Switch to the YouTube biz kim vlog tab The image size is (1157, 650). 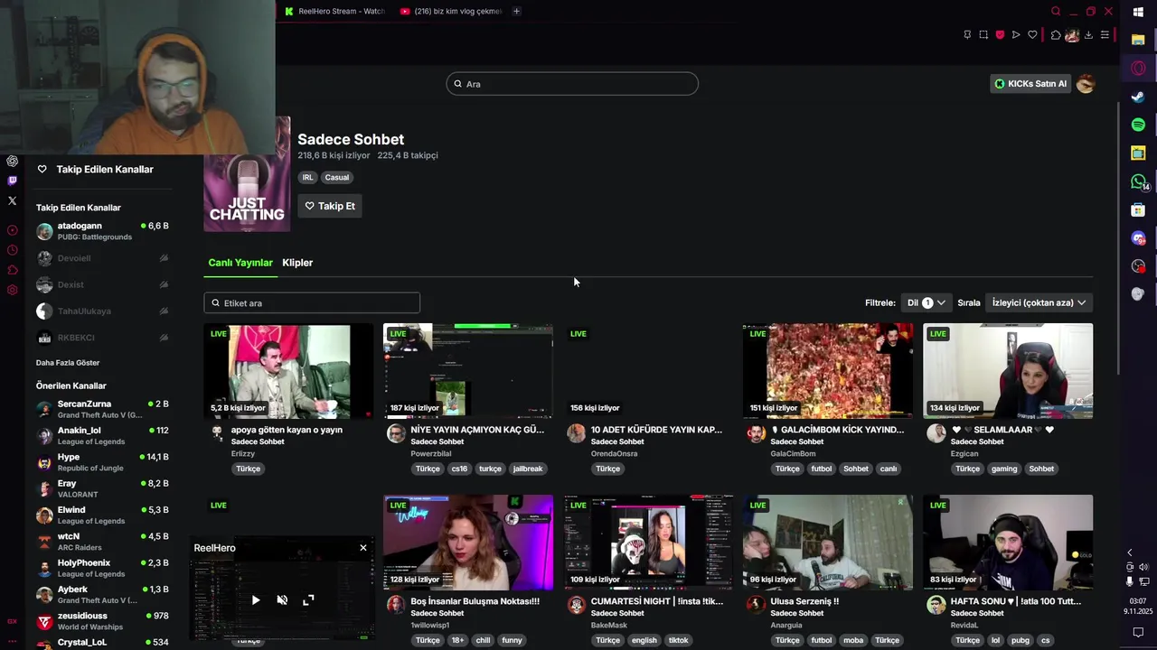pos(451,11)
